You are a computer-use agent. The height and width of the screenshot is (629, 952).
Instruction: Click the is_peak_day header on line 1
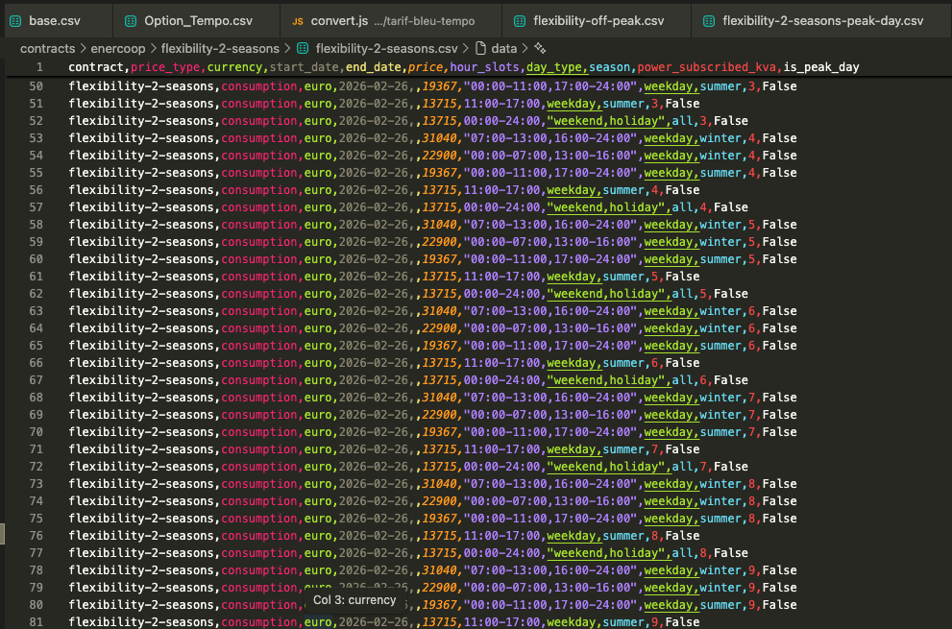[x=821, y=67]
